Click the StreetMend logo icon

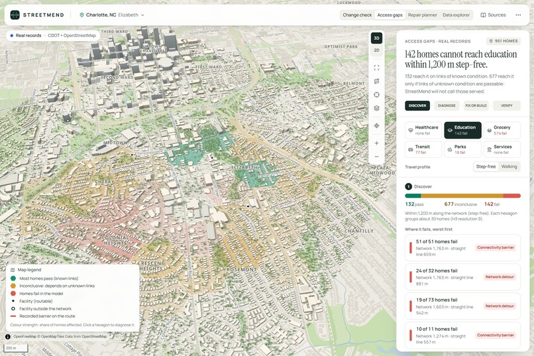click(x=15, y=15)
